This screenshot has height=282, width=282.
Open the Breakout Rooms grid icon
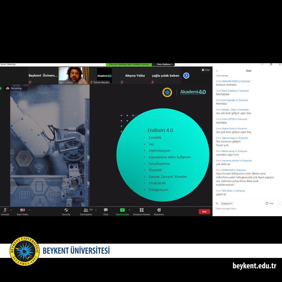[142, 210]
